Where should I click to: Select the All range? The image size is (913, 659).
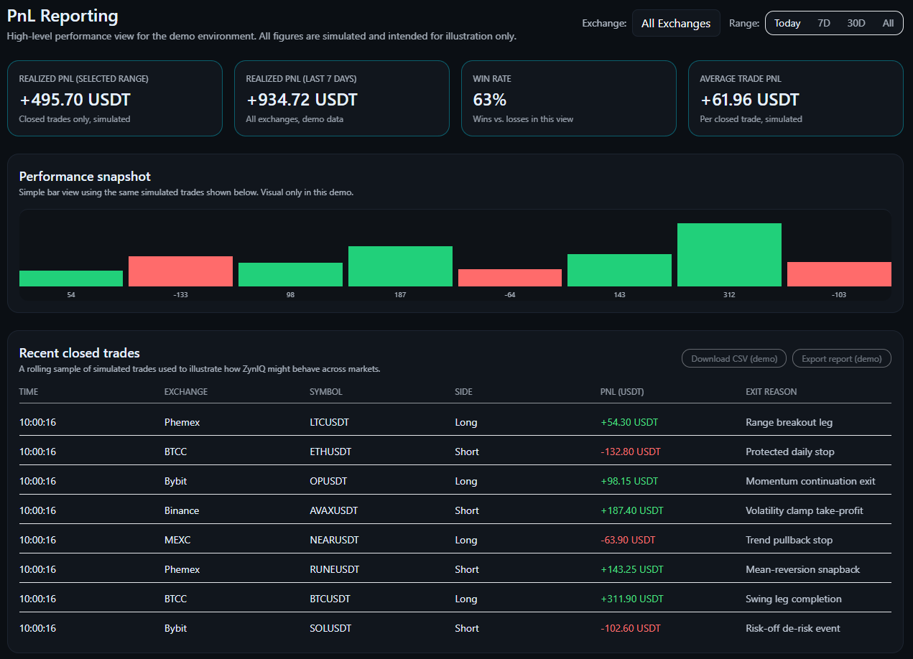click(888, 23)
